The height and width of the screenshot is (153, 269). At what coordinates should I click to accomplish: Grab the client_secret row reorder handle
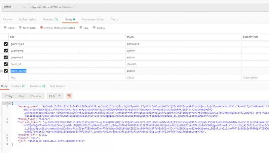click(2, 71)
